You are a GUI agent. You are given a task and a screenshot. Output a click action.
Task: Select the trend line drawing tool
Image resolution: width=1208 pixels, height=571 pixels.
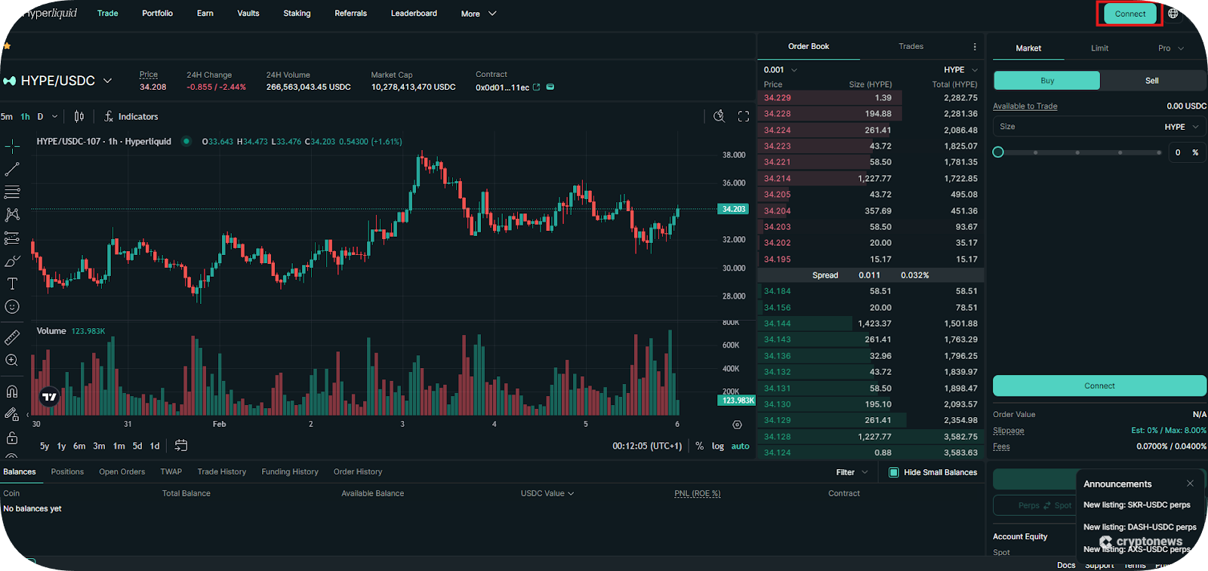[x=12, y=169]
